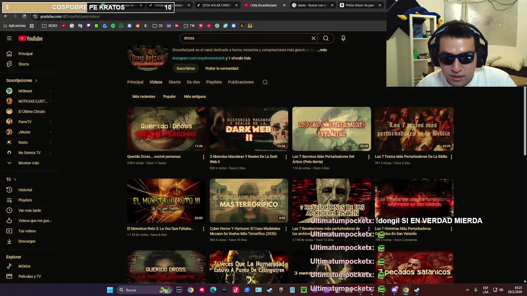Search within the channel using magnifier icon

[265, 82]
